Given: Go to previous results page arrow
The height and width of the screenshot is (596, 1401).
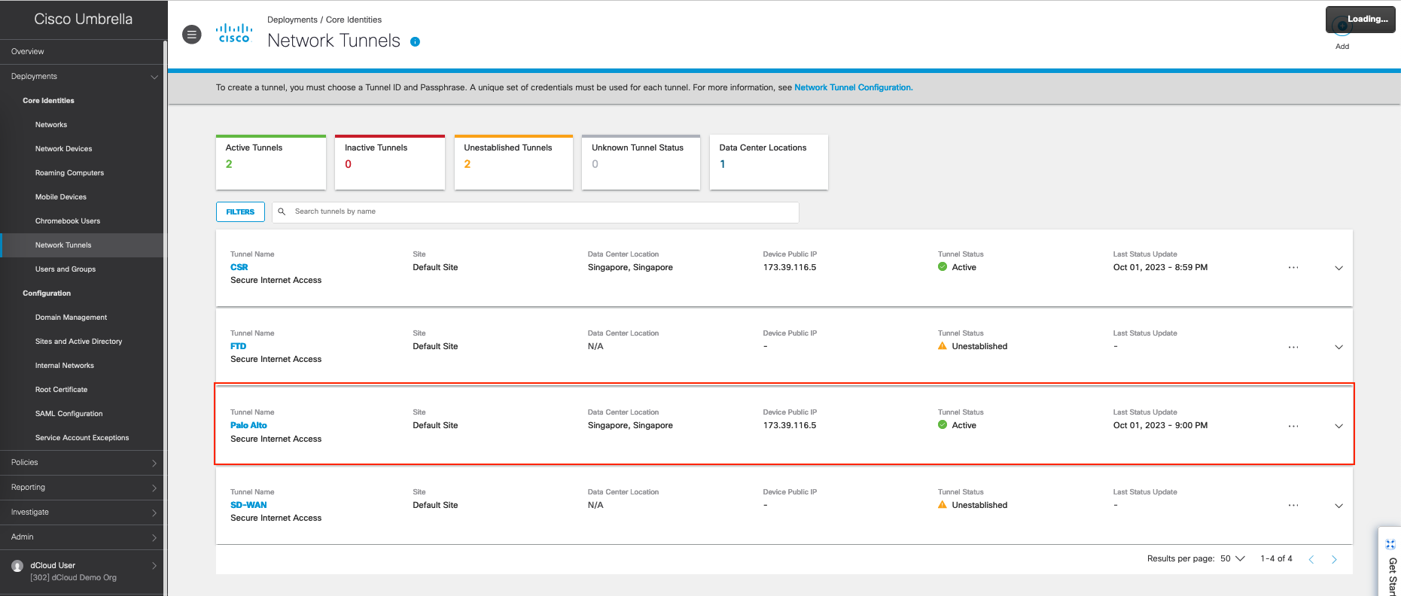Looking at the screenshot, I should coord(1311,559).
